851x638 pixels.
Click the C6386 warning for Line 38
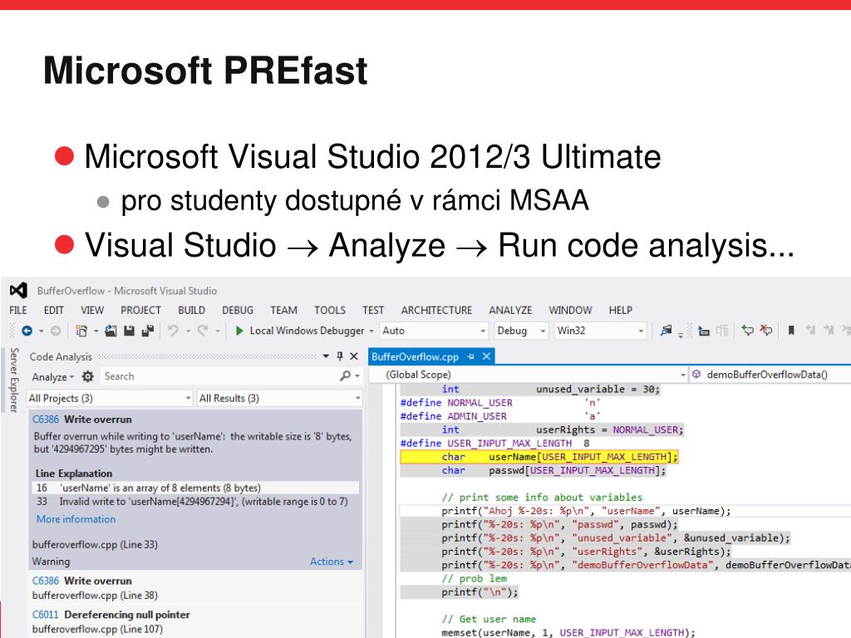click(194, 587)
